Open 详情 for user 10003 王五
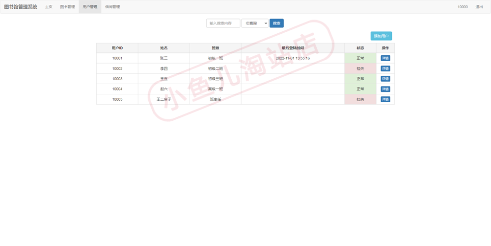 (x=385, y=79)
